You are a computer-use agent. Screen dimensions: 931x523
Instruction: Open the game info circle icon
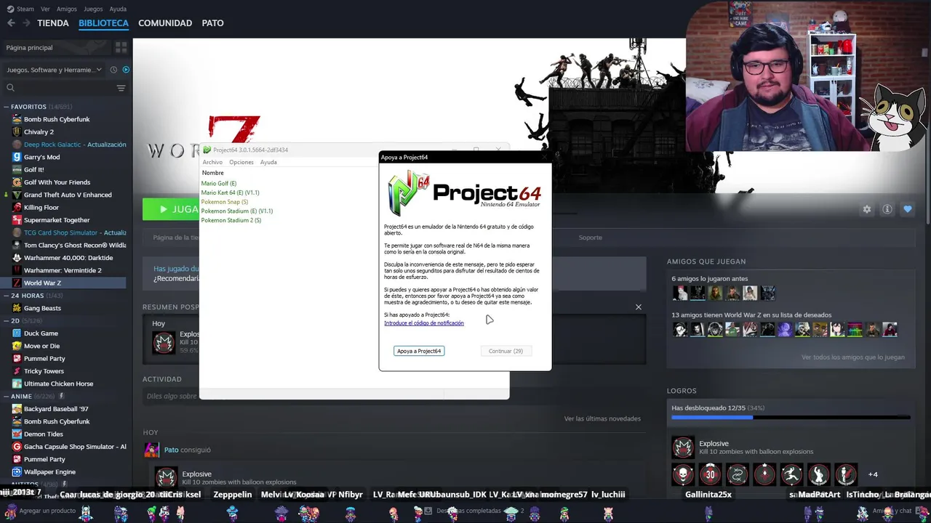pos(887,209)
